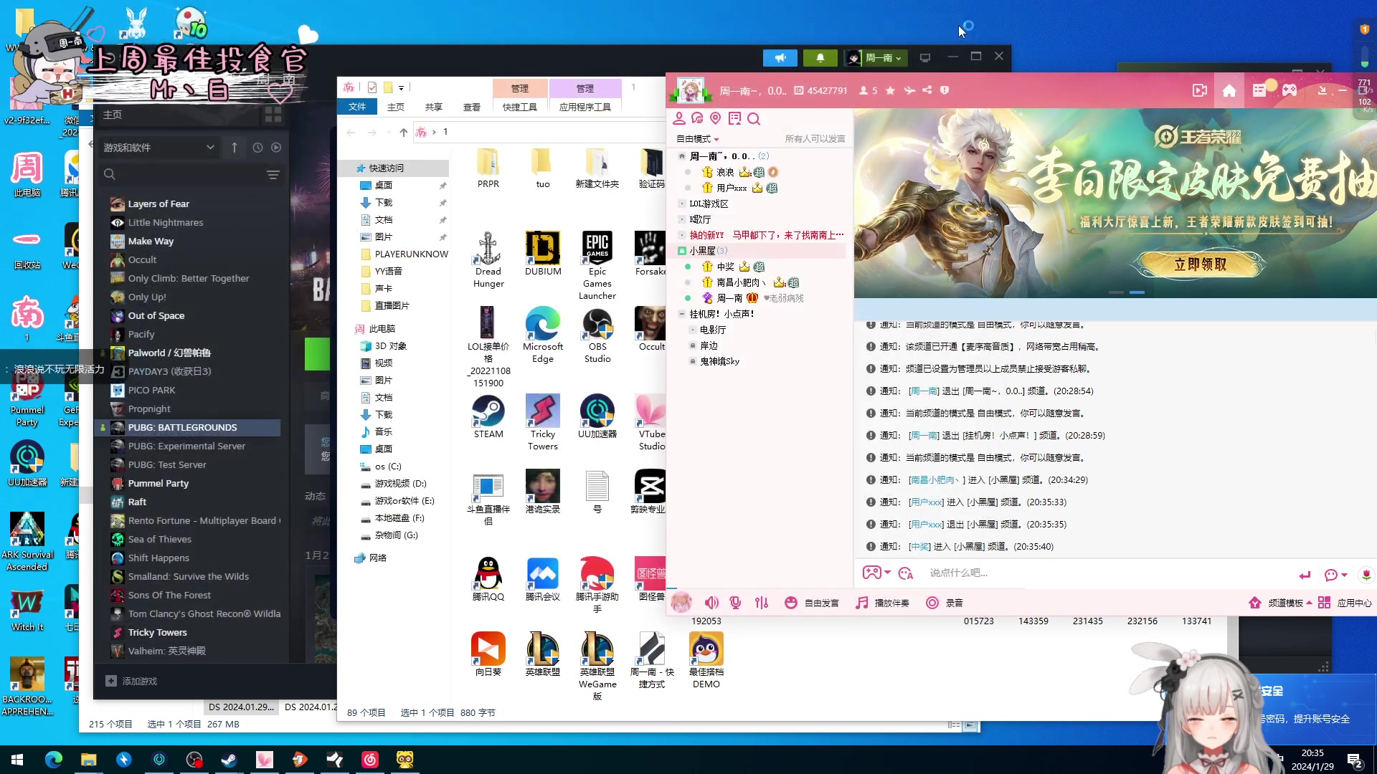Click the Windows Start button

(17, 760)
